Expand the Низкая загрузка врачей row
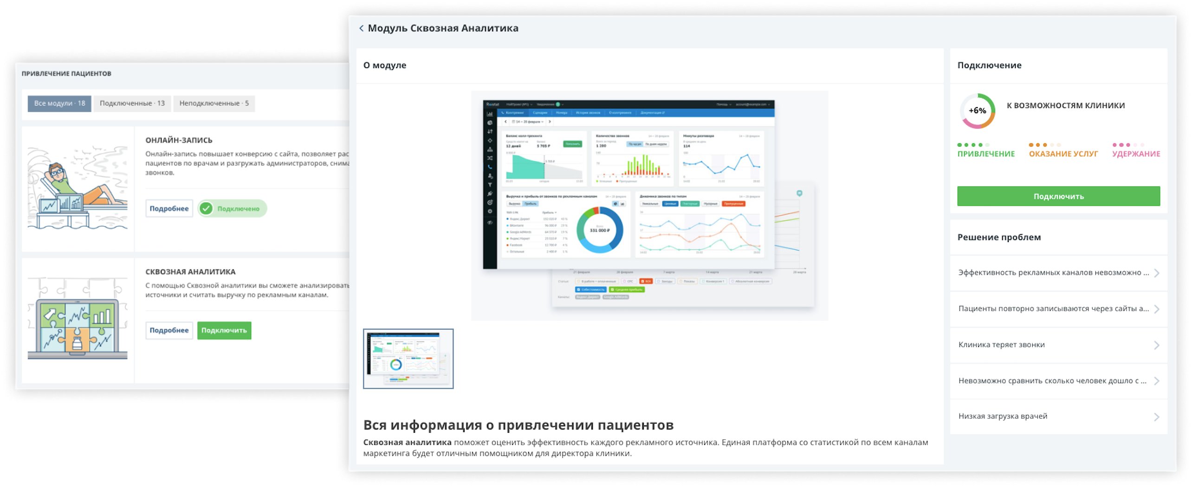Image resolution: width=1192 pixels, height=487 pixels. [1058, 417]
